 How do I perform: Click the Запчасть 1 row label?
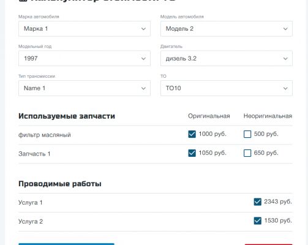click(x=34, y=154)
